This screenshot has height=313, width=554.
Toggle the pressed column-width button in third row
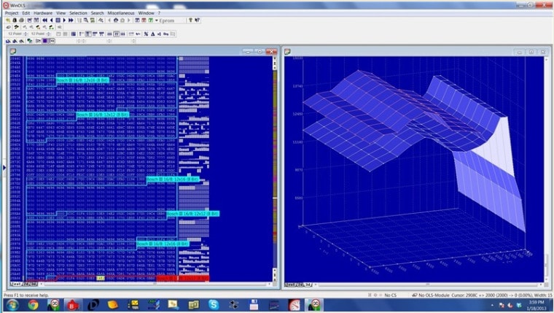[116, 34]
